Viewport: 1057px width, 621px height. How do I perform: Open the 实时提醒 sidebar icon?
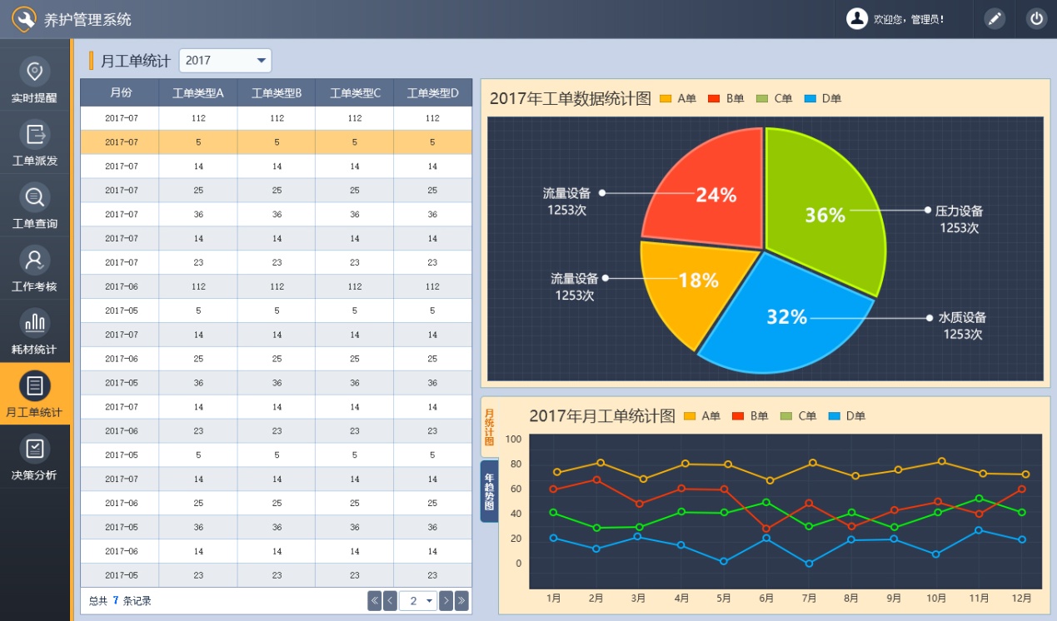click(35, 72)
